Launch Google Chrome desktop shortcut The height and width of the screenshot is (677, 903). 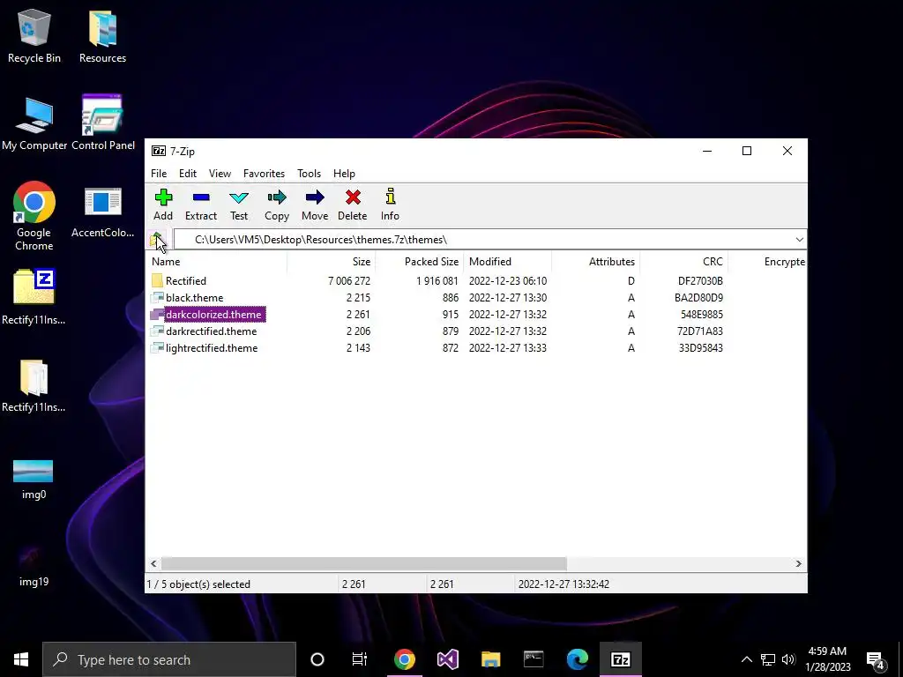pos(34,217)
